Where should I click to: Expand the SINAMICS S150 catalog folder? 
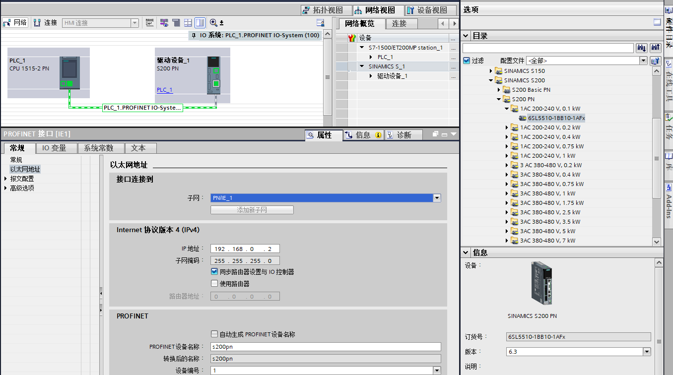pos(491,71)
